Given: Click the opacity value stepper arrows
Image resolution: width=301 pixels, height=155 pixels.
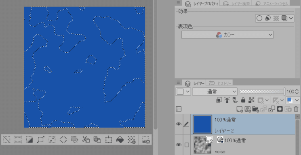Looking at the screenshot, I should (x=297, y=92).
